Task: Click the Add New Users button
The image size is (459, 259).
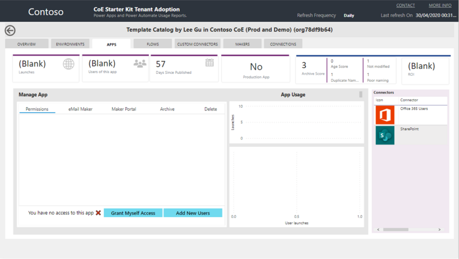Action: pyautogui.click(x=193, y=213)
